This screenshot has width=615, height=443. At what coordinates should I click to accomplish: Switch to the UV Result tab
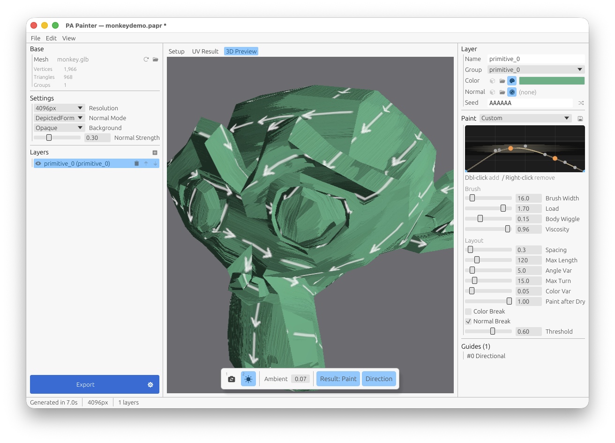click(x=205, y=52)
